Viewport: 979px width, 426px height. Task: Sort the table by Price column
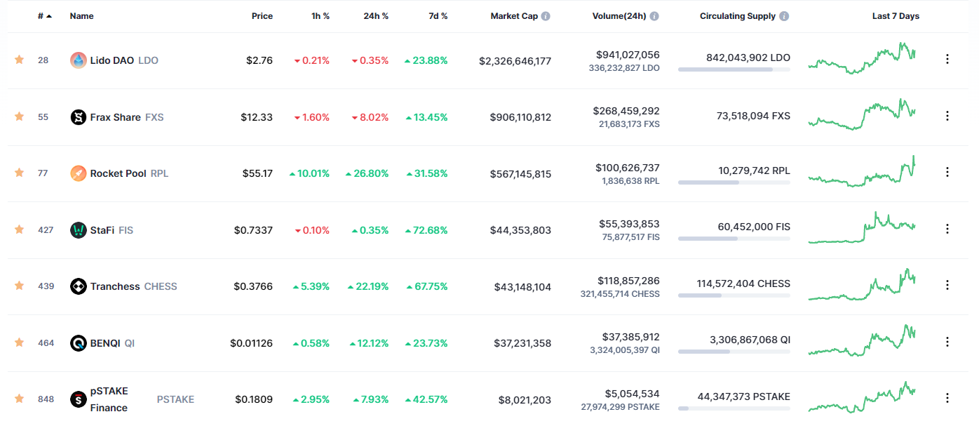pos(262,16)
